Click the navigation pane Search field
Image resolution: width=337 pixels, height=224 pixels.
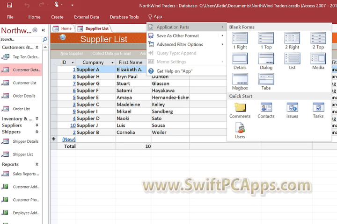tap(21, 40)
